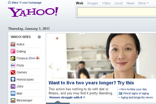Select the Finance chart icon
The width and height of the screenshot is (156, 104).
[13, 58]
